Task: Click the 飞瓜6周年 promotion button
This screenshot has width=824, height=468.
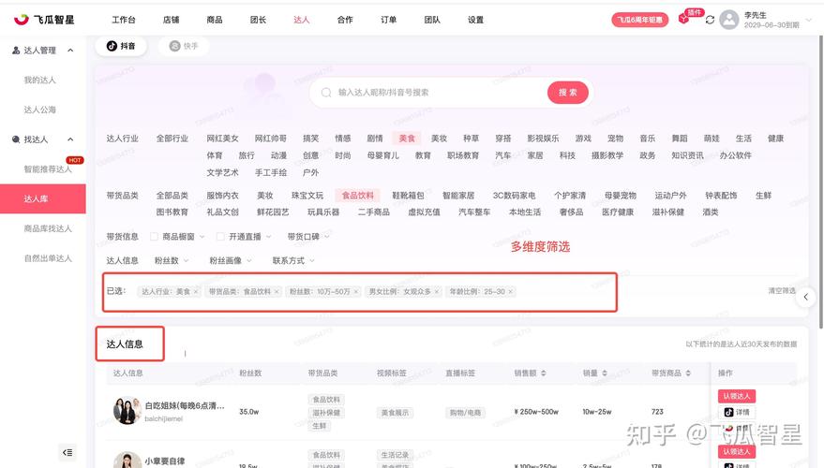Action: tap(639, 20)
